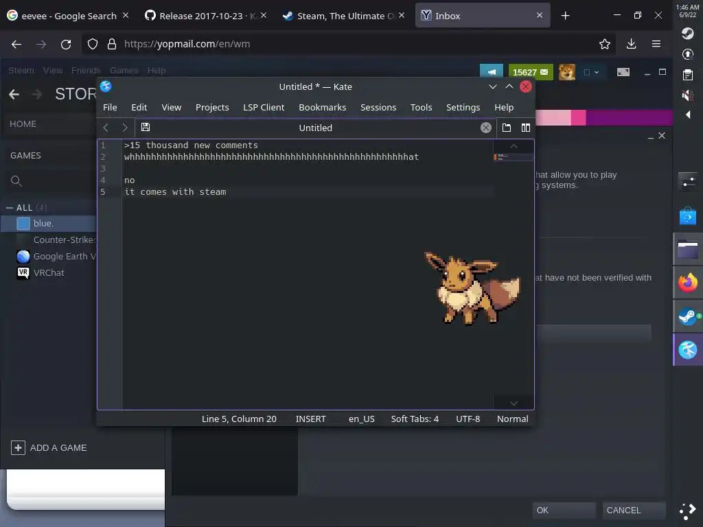Click the Steam library search magnifier

[16, 181]
